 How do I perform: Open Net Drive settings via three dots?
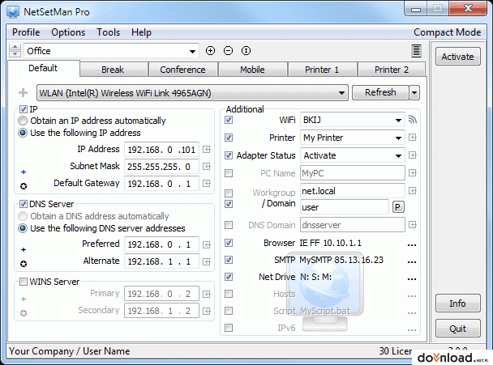(x=412, y=279)
